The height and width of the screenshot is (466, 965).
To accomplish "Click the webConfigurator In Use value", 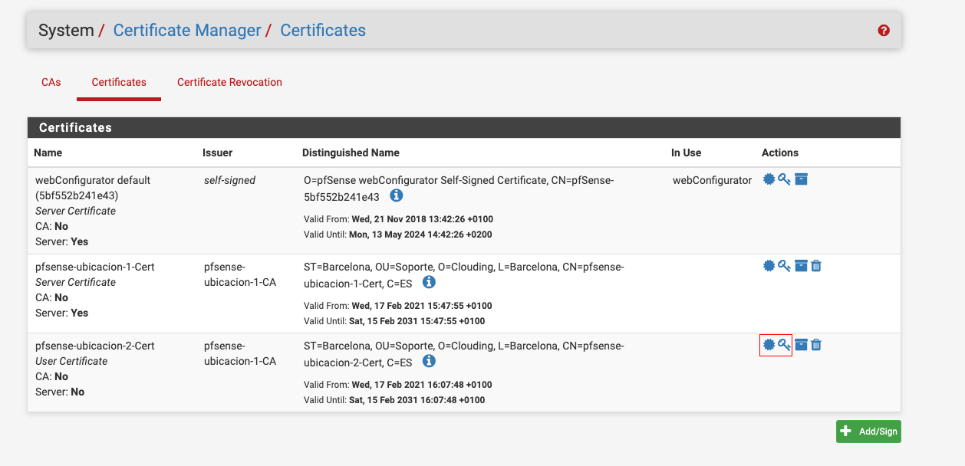I will [713, 180].
